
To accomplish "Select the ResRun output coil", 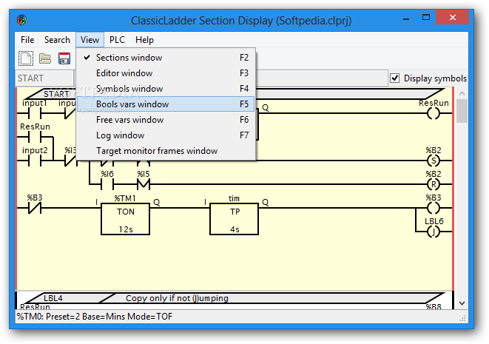I will 434,113.
